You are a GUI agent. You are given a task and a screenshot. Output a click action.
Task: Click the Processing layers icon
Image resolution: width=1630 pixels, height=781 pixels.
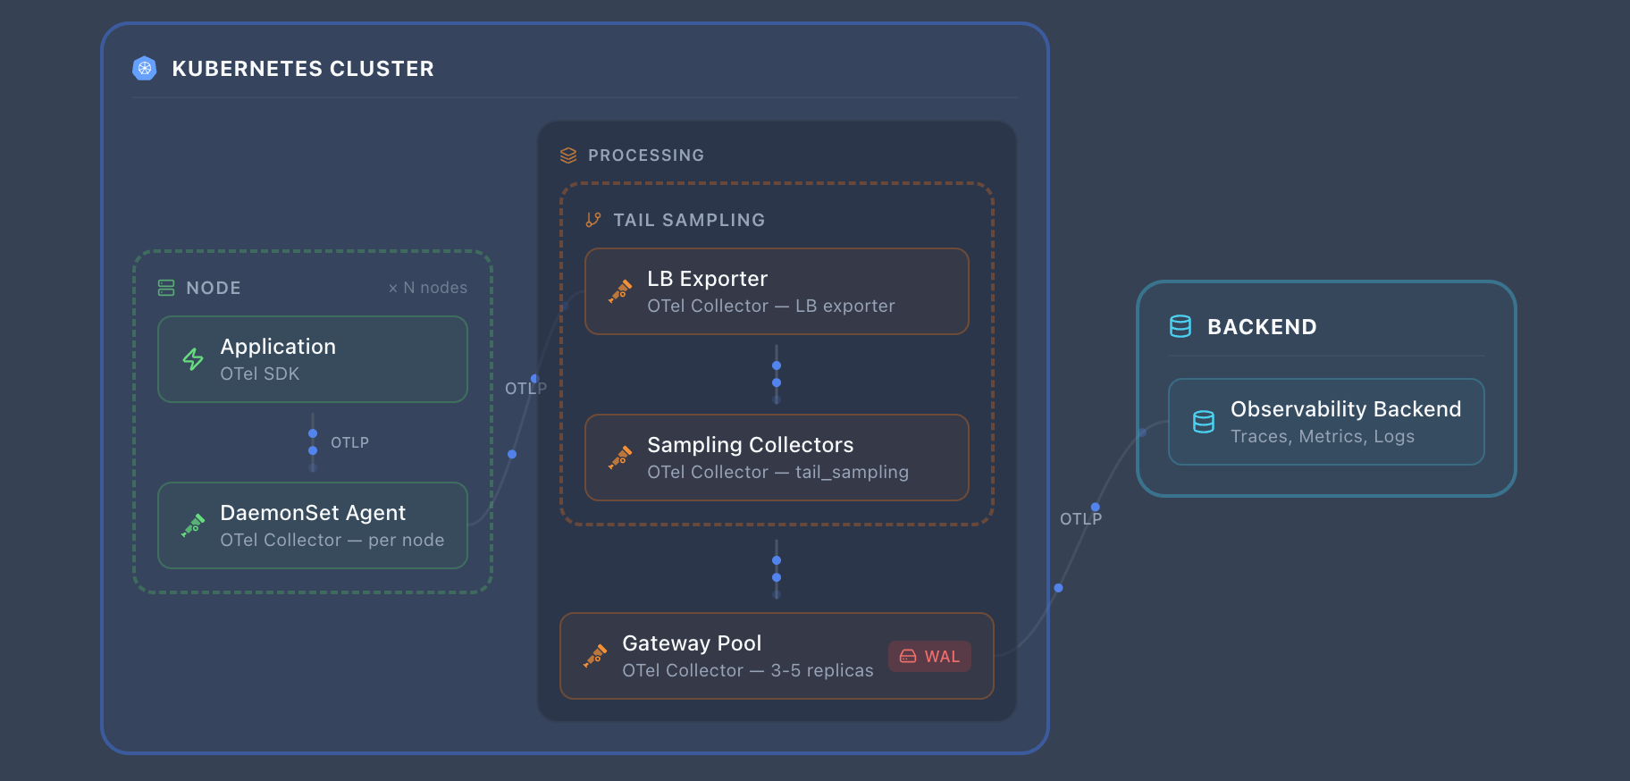click(568, 155)
